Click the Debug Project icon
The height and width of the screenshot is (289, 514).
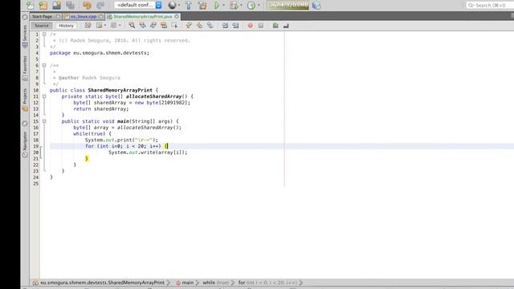(234, 6)
